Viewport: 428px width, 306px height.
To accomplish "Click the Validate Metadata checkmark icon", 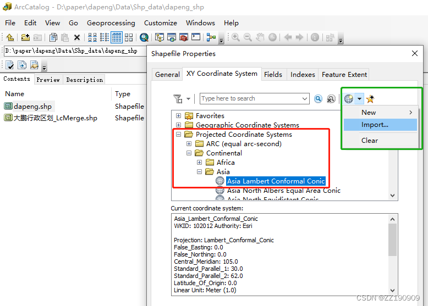I will click(x=9, y=65).
